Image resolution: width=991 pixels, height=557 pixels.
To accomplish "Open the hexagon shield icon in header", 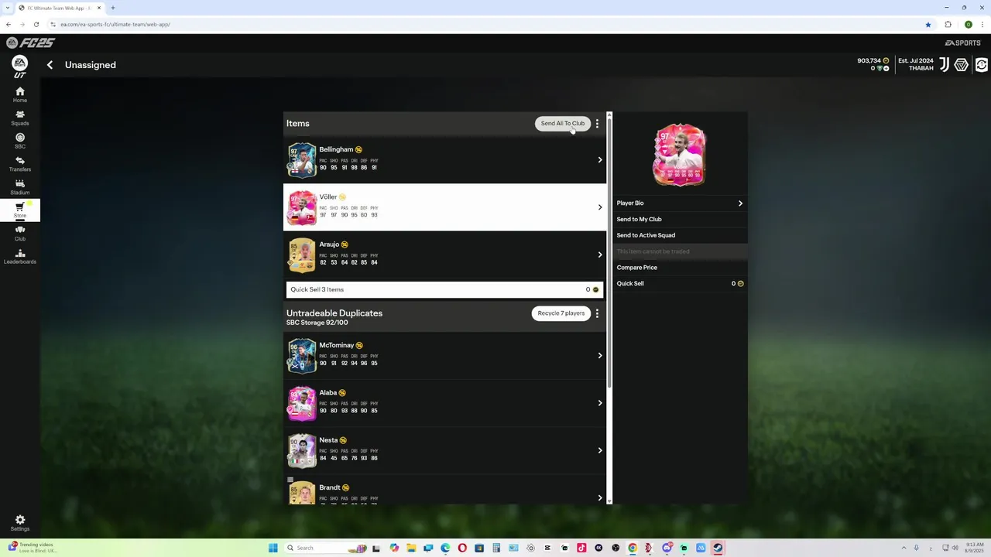I will [x=962, y=65].
